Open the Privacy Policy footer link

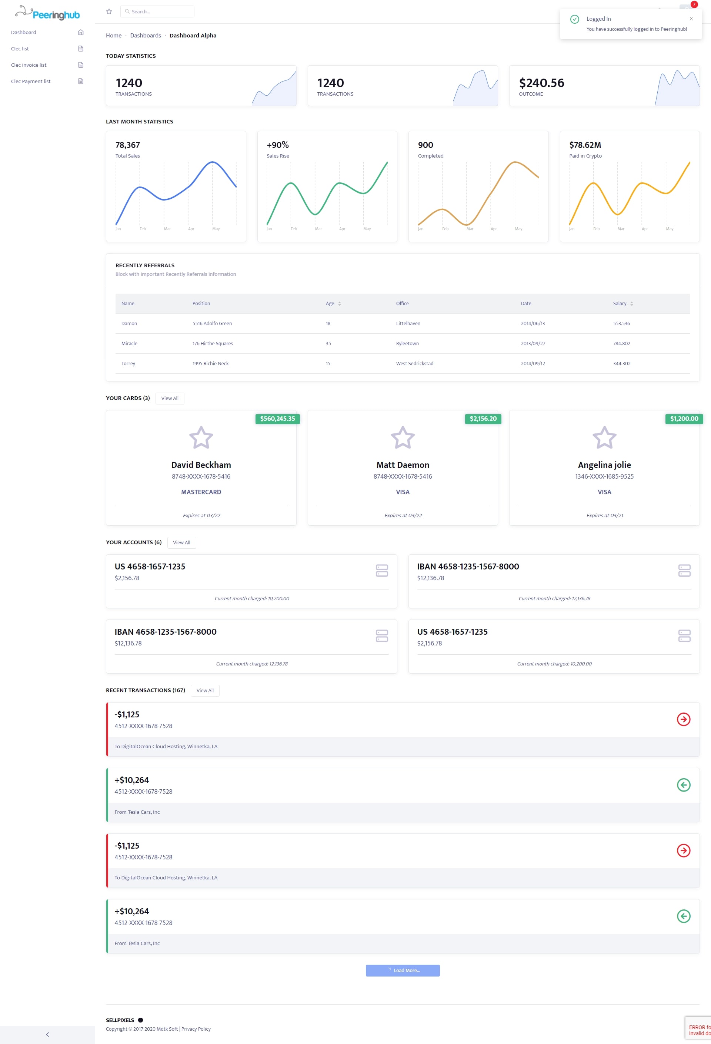click(196, 1029)
